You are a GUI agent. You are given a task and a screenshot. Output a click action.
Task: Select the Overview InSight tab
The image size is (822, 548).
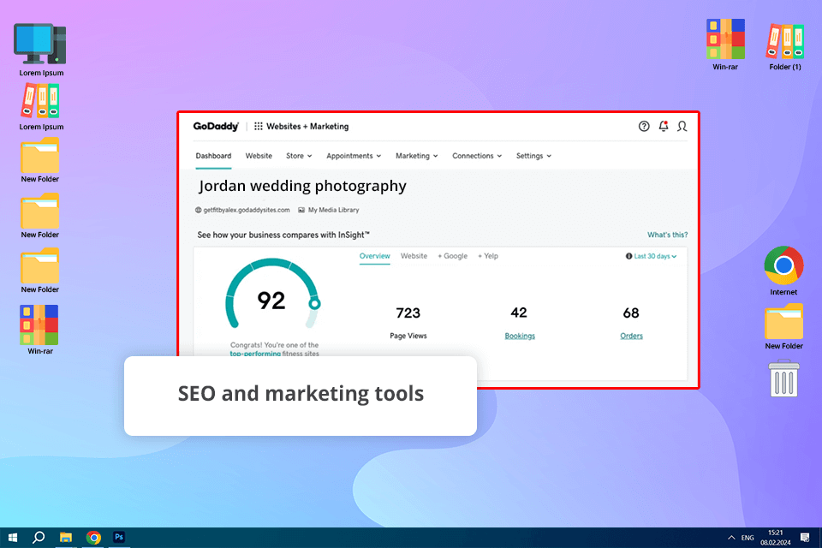pos(375,256)
